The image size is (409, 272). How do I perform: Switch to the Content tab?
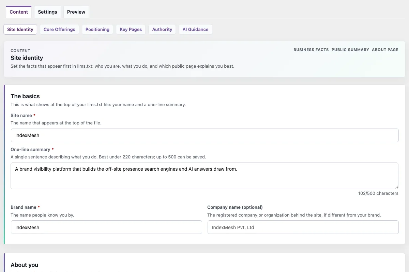19,12
